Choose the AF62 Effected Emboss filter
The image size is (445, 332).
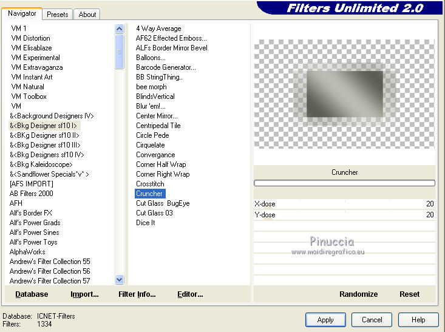(x=171, y=38)
